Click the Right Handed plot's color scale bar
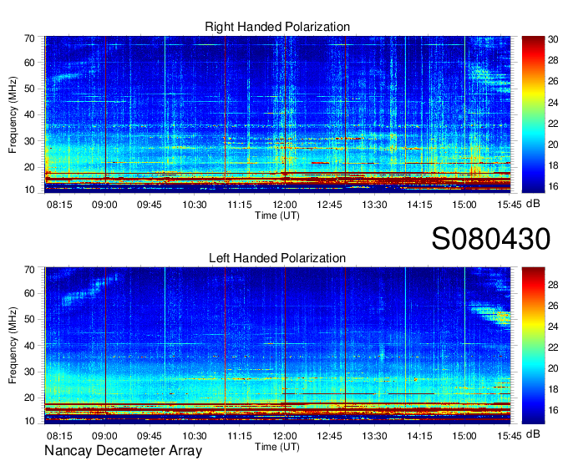 click(533, 114)
